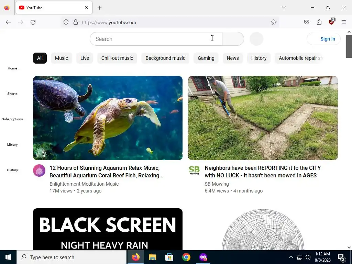Open the Black Screen Night Heavy Rain thumbnail
The image size is (352, 264).
coord(108,229)
